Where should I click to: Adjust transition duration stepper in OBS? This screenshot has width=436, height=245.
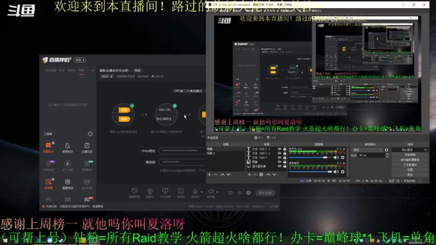[387, 155]
